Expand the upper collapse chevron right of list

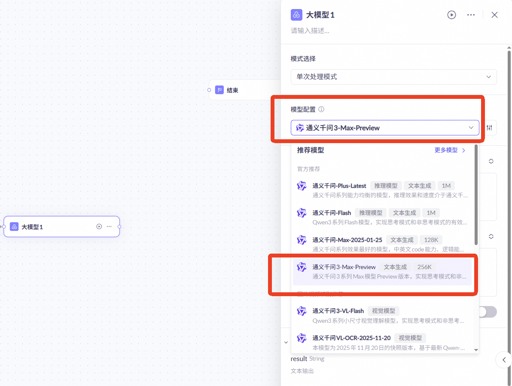491,161
